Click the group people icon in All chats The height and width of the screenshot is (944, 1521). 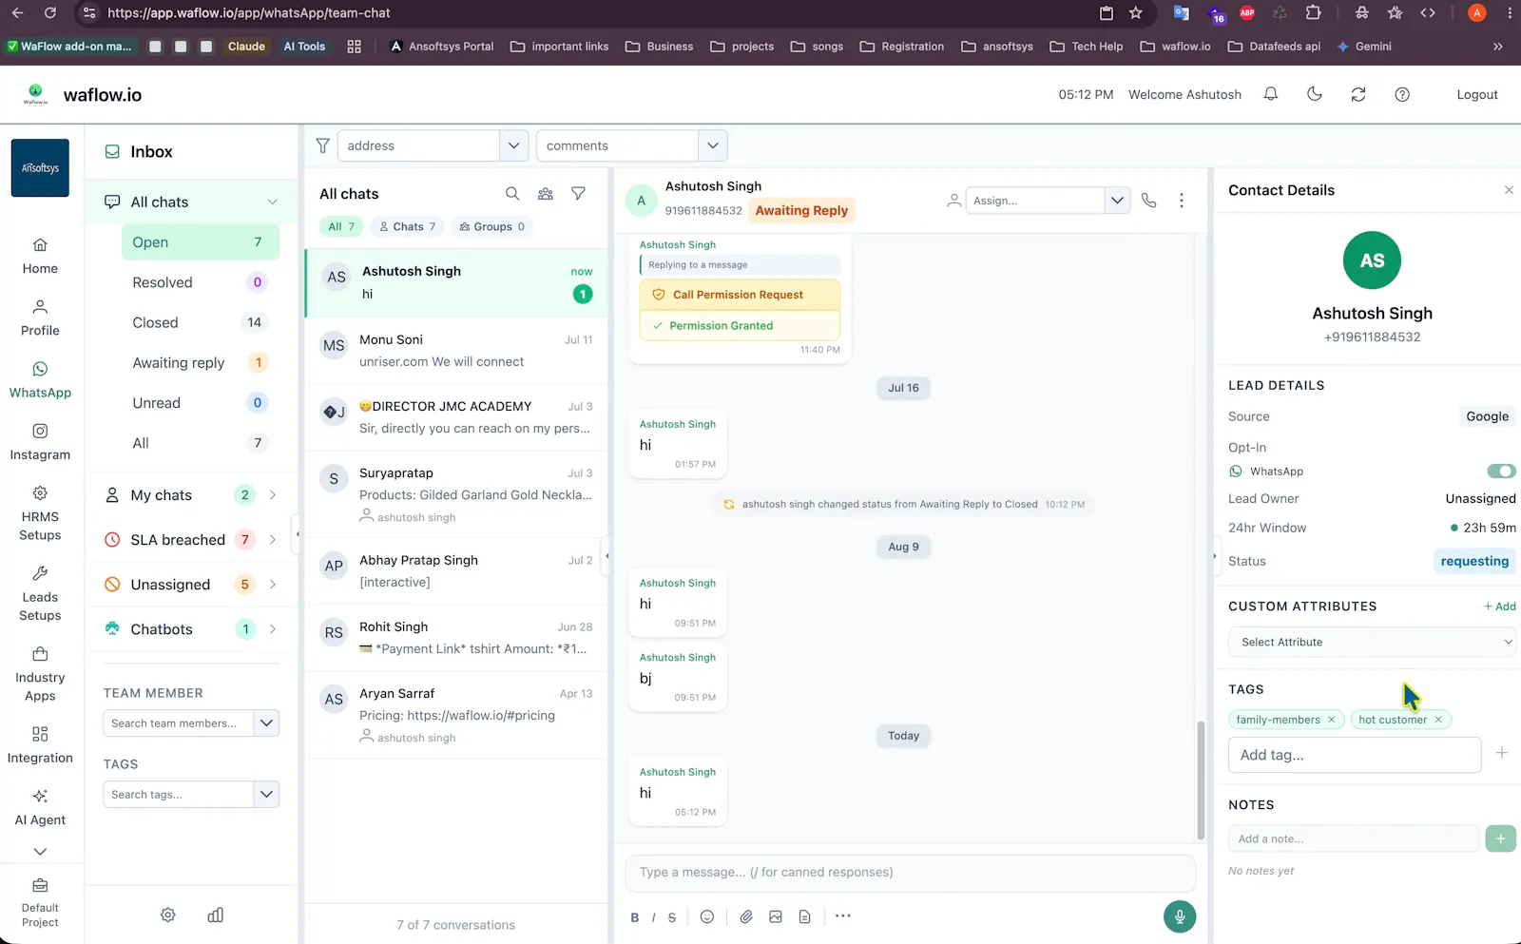(x=546, y=194)
